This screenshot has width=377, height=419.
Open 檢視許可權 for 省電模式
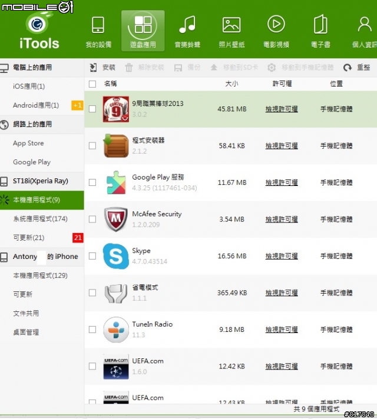282,293
